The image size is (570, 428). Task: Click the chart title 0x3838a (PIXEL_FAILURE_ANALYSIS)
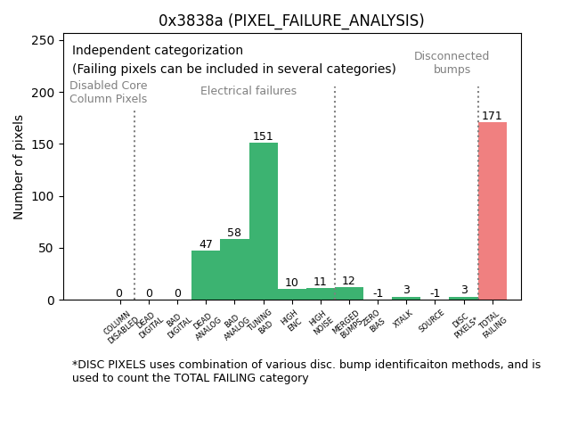pyautogui.click(x=291, y=21)
